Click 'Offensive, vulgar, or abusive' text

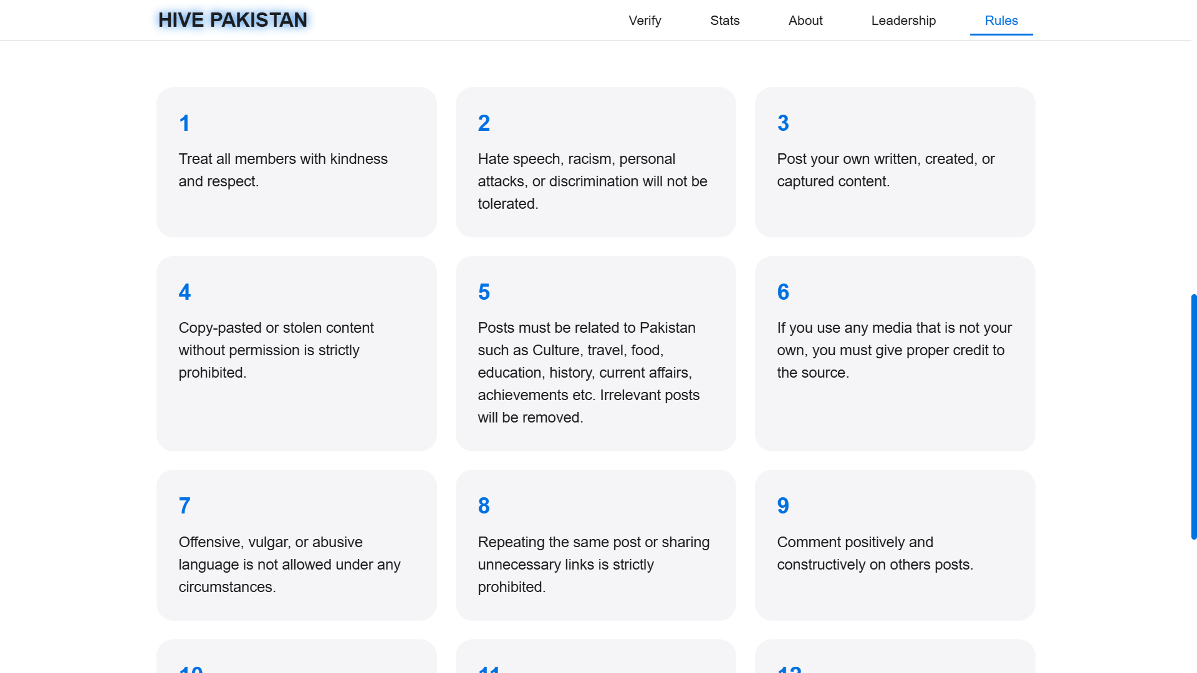pos(289,565)
